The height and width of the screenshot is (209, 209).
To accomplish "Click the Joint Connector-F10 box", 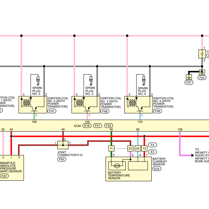I will coord(63,145).
